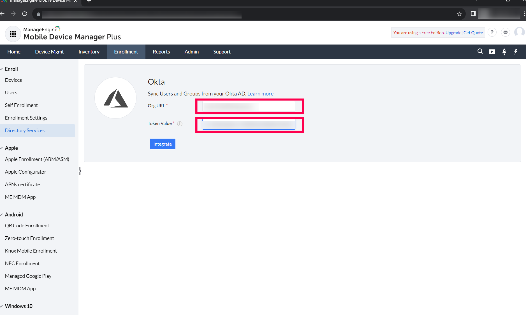Collapse the Android section
526x315 pixels.
[x=2, y=215]
